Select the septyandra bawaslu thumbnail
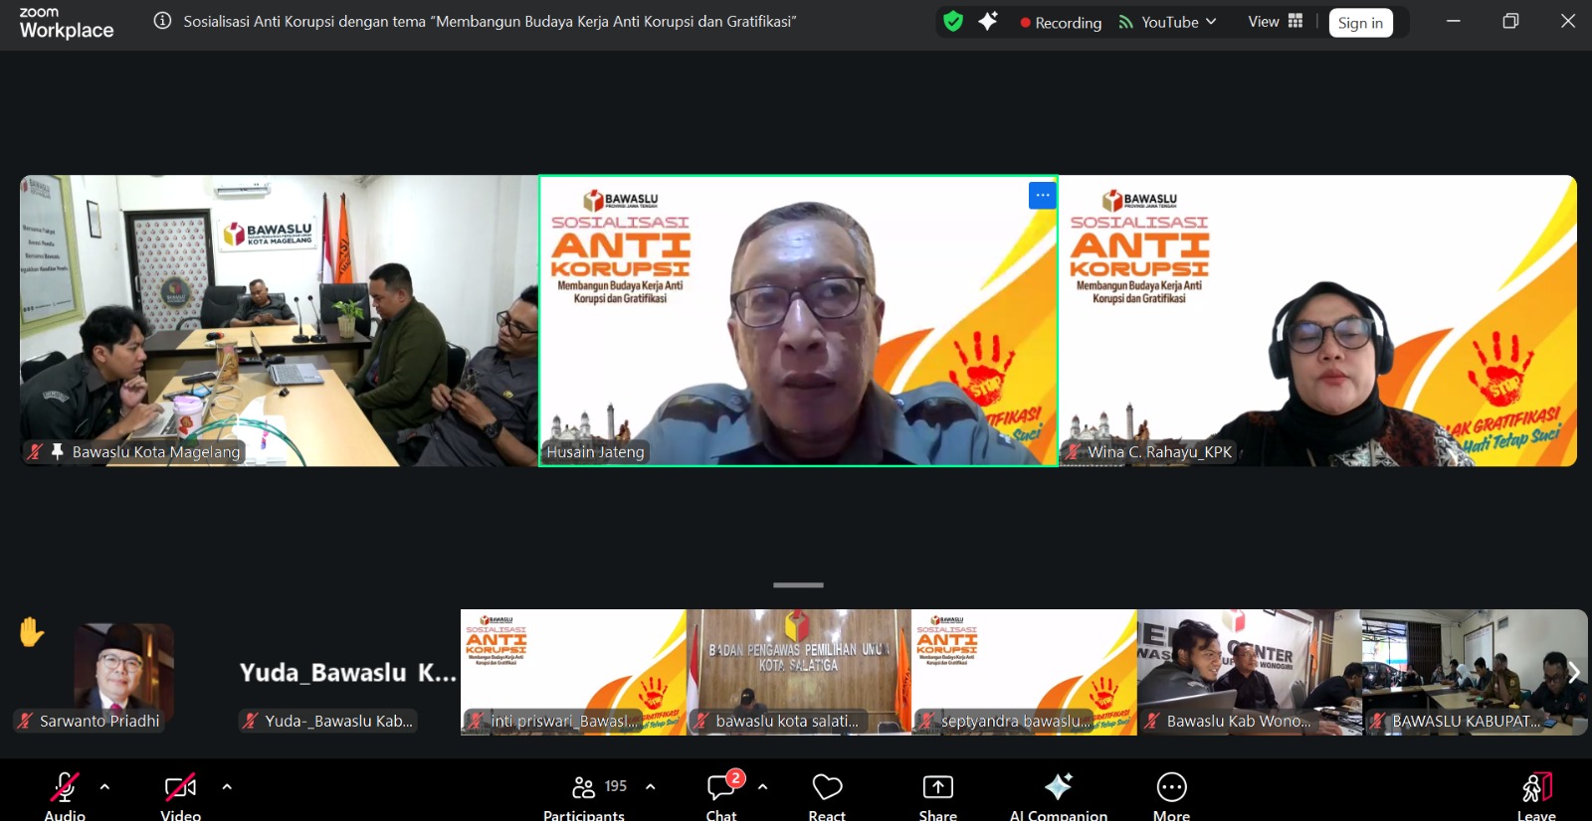The height and width of the screenshot is (821, 1592). (x=1024, y=673)
